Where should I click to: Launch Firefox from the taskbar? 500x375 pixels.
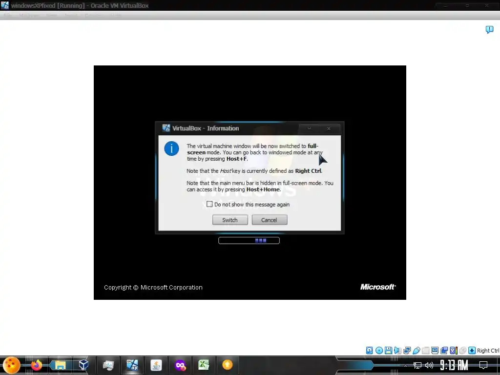36,365
